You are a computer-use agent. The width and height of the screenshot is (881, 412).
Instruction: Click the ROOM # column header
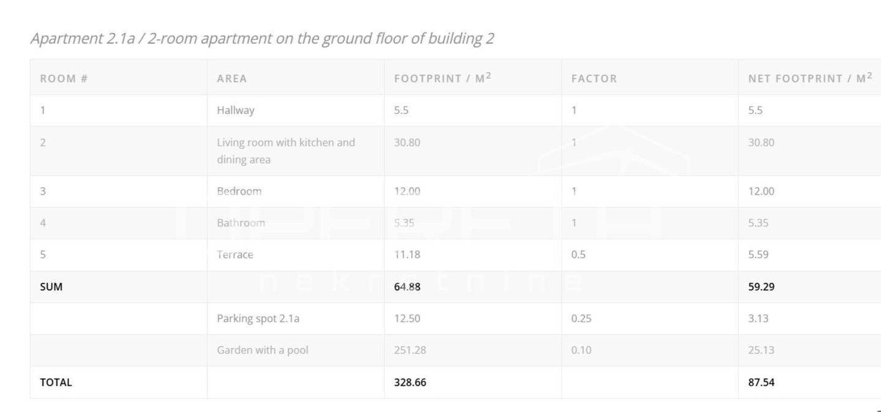click(64, 78)
